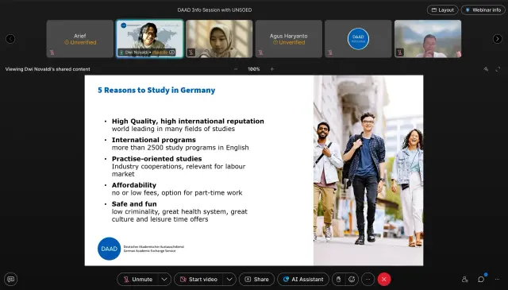Leave the meeting with the red button
The image size is (508, 290).
click(384, 280)
